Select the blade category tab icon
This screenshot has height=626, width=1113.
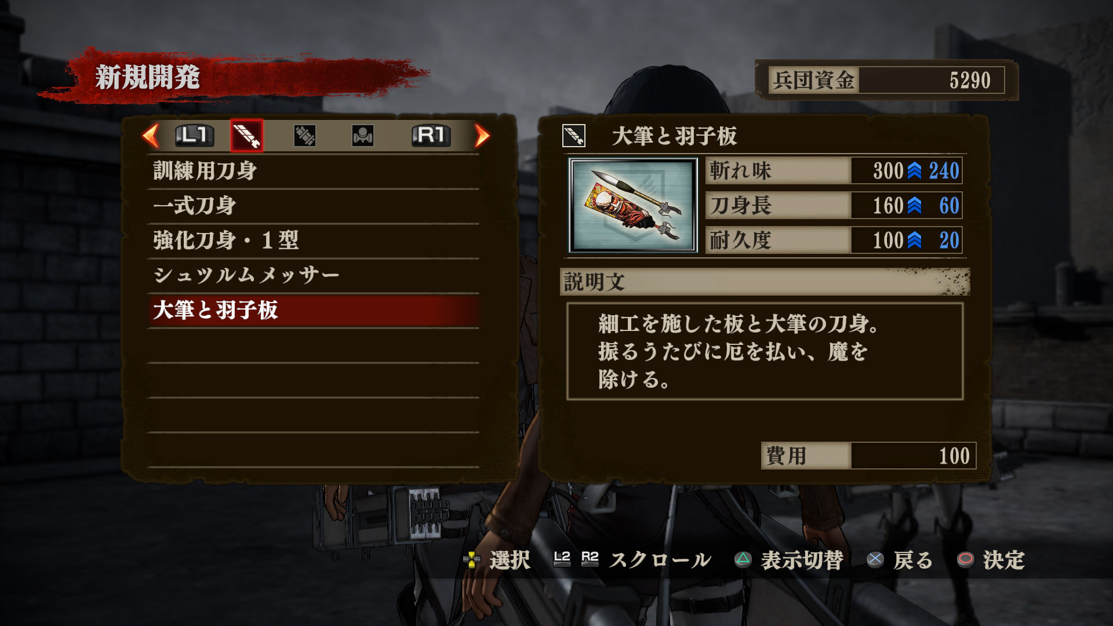point(246,136)
